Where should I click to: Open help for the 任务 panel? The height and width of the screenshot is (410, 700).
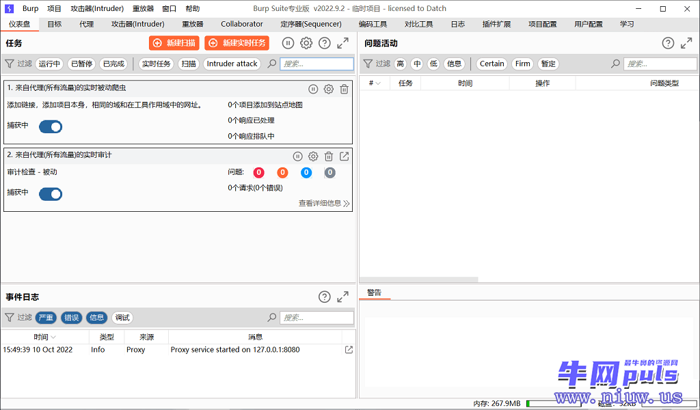click(x=325, y=43)
